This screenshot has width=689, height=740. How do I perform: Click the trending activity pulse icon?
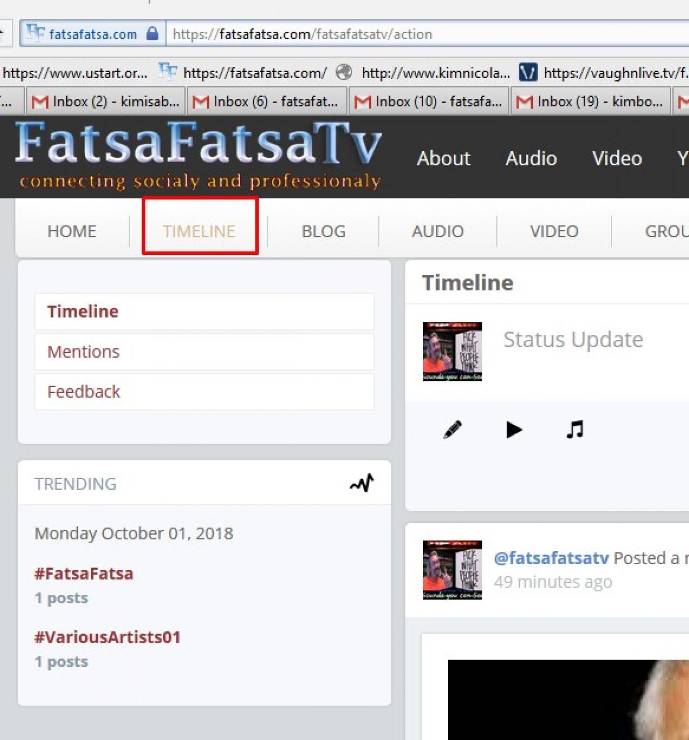point(362,483)
